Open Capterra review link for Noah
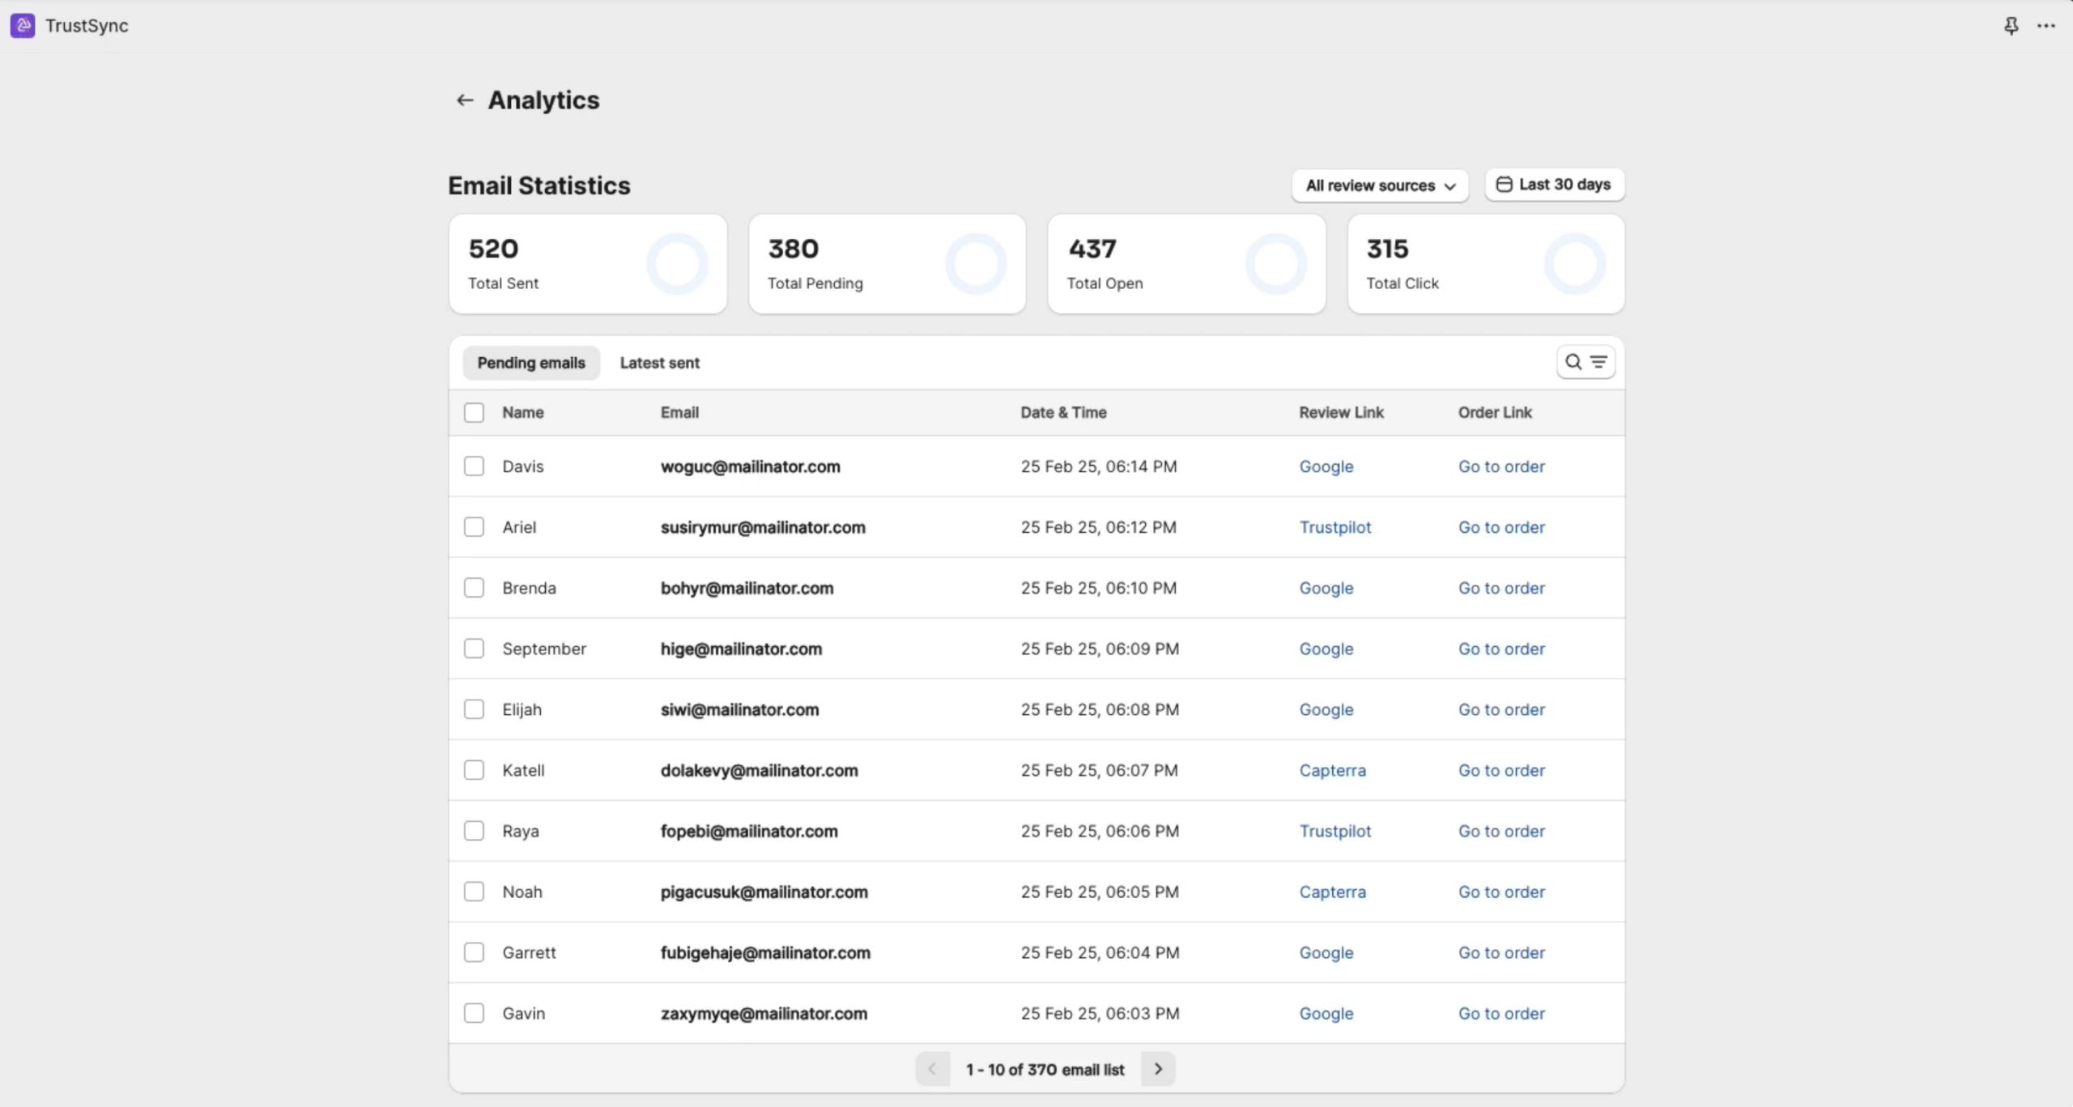2073x1107 pixels. 1333,892
